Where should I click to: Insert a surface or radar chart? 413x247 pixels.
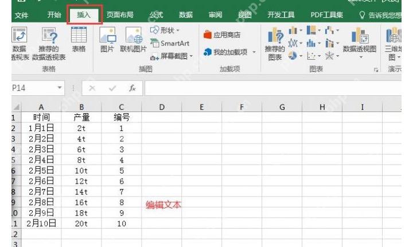point(332,56)
